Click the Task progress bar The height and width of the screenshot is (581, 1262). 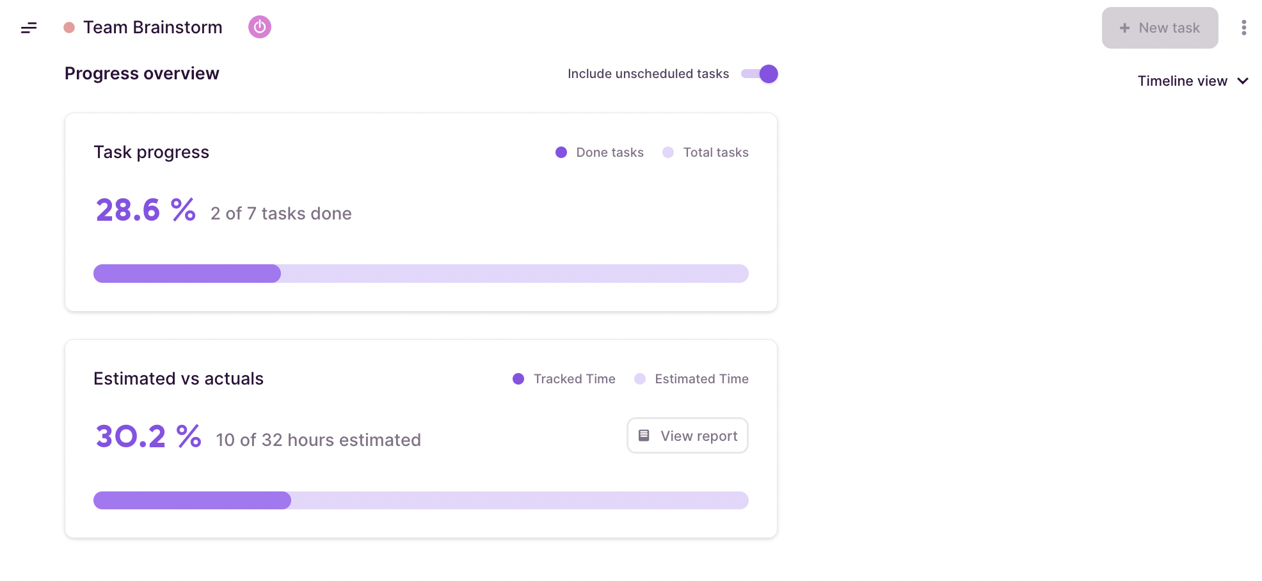click(x=420, y=273)
